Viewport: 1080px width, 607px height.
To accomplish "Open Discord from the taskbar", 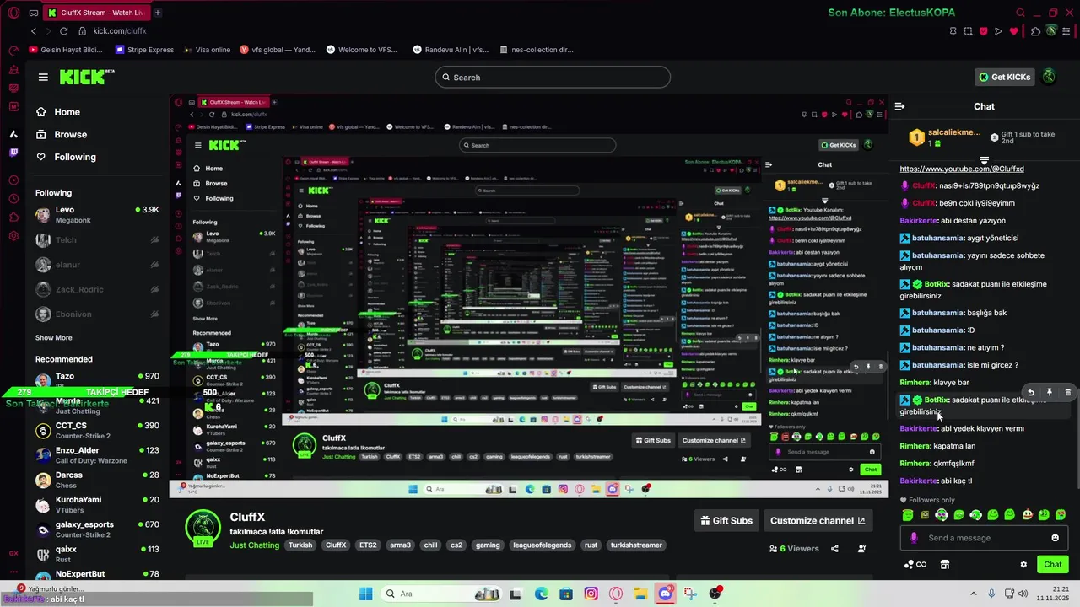I will [665, 594].
